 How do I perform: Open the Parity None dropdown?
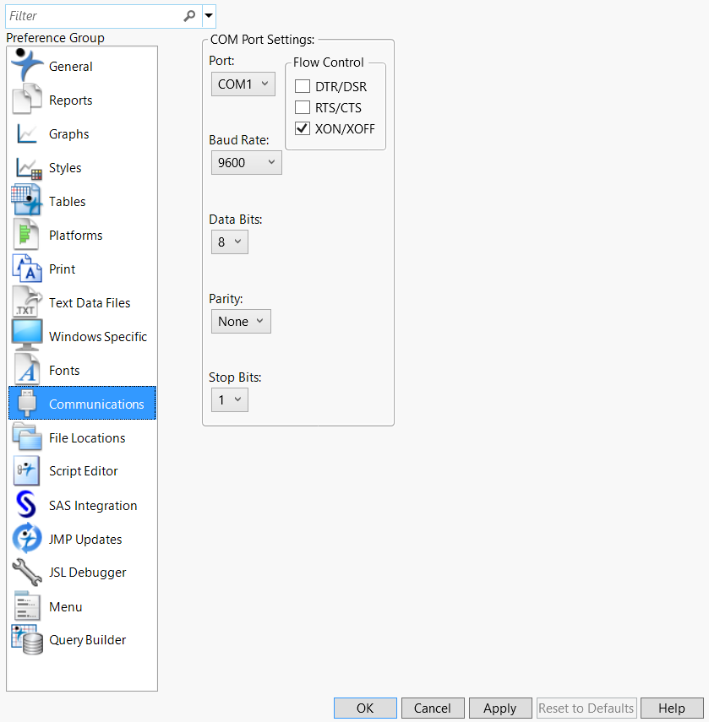point(241,321)
